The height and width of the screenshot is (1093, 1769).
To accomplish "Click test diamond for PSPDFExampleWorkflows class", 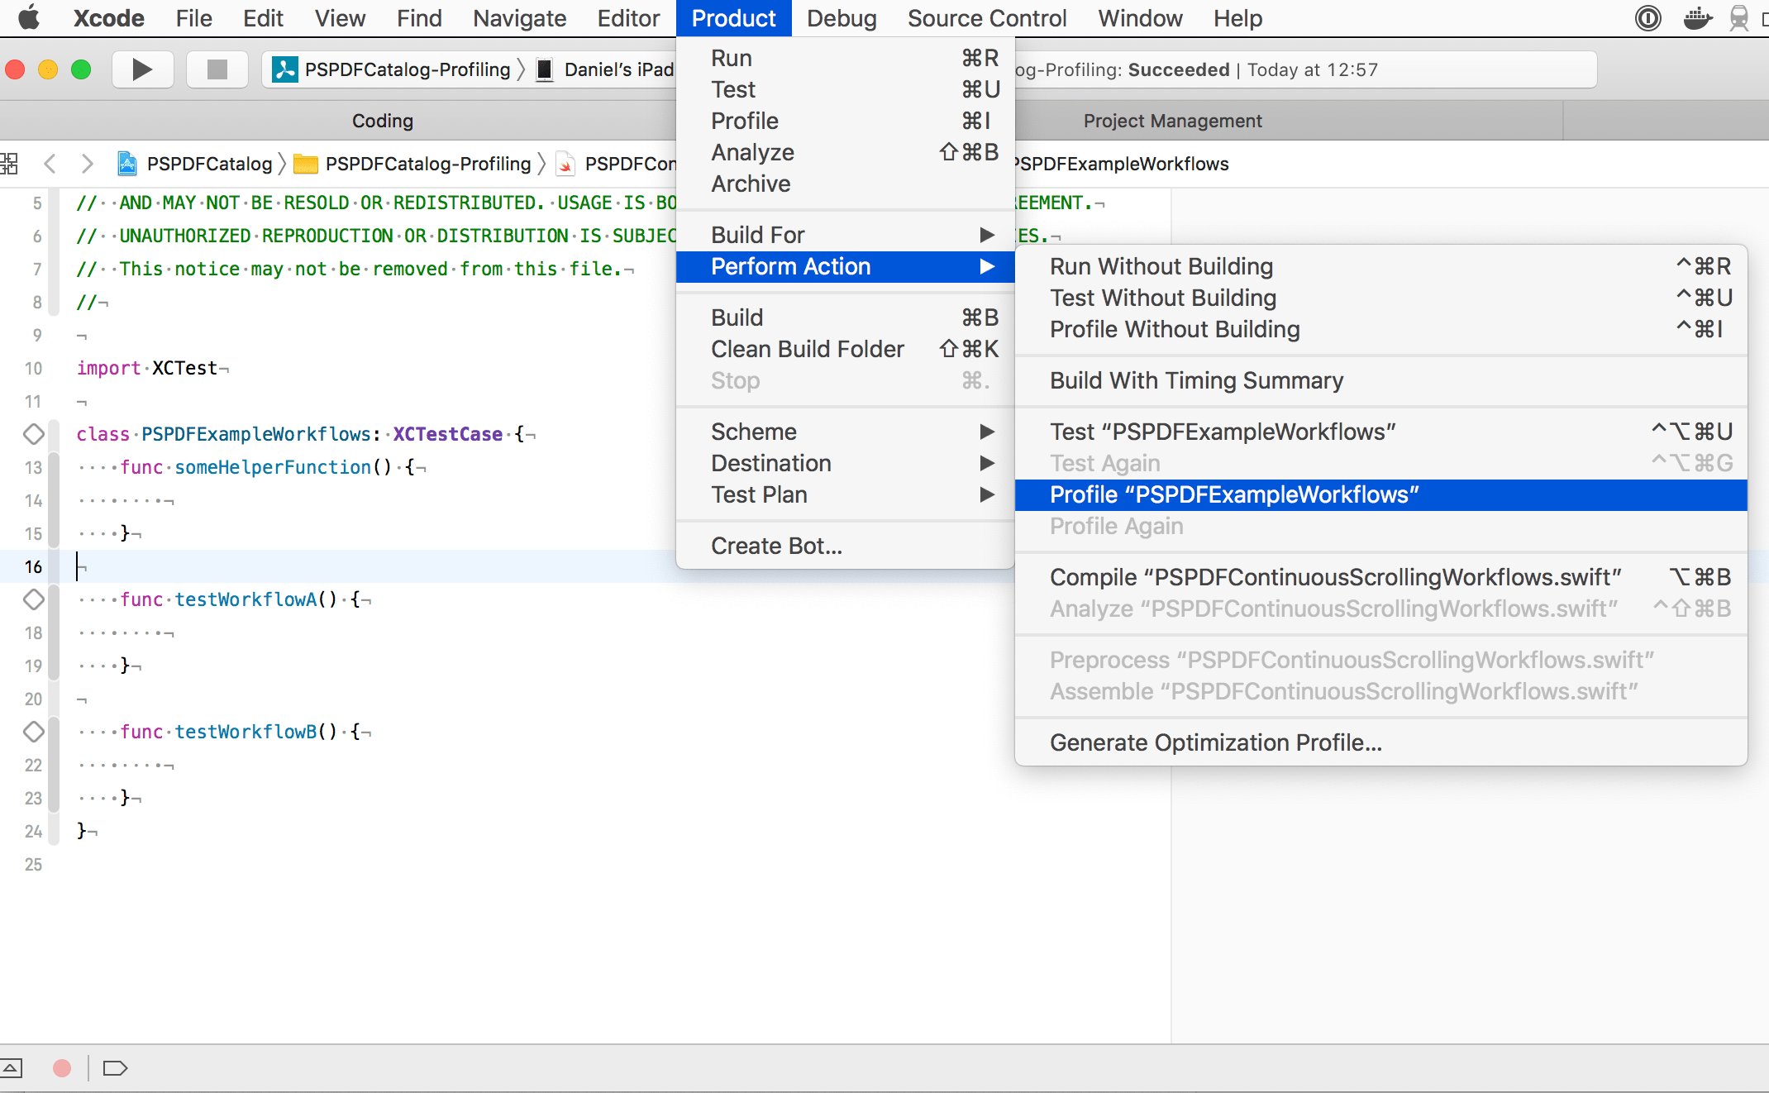I will 33,434.
